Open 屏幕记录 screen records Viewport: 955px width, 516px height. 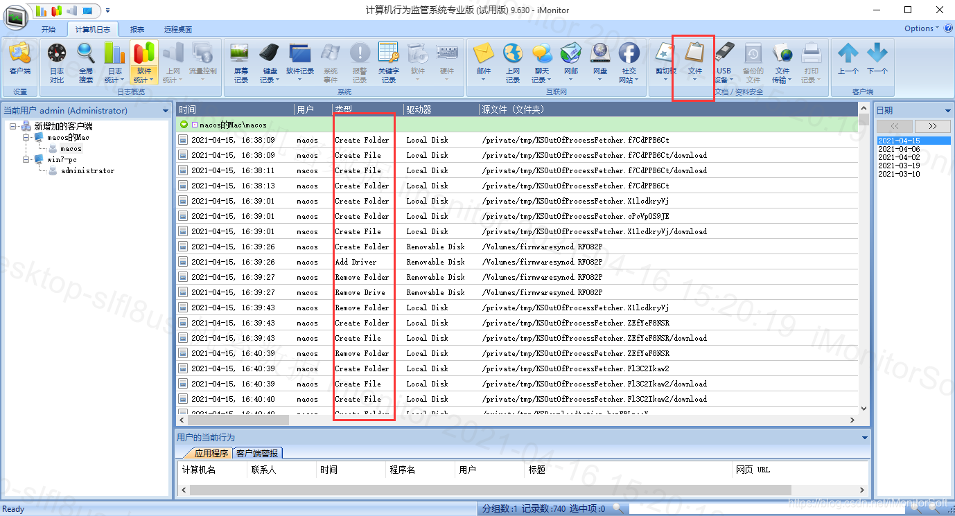click(x=240, y=62)
